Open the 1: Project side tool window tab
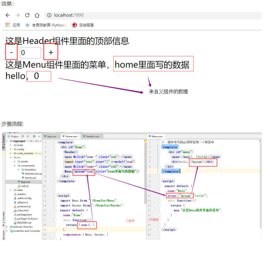265x253 pixels. (3, 141)
